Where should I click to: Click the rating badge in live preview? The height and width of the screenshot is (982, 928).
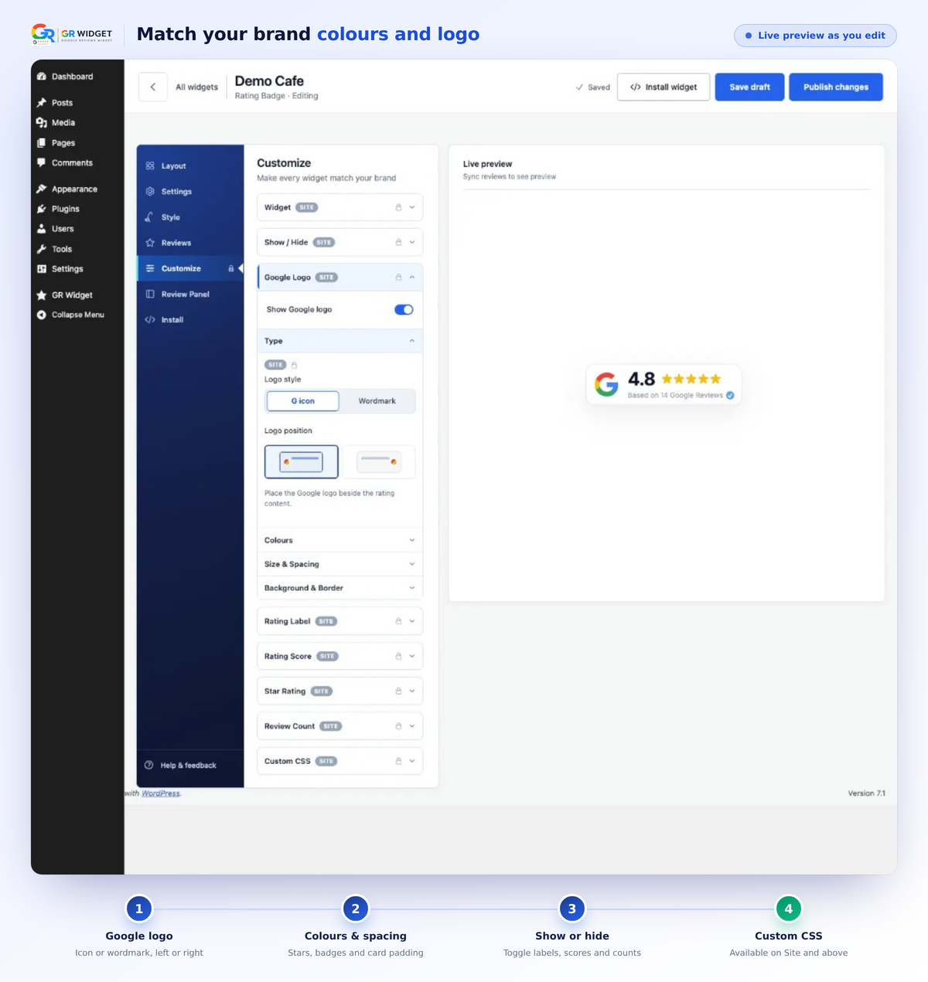[x=664, y=384]
